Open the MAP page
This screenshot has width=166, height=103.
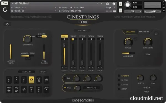pyautogui.click(x=43, y=72)
